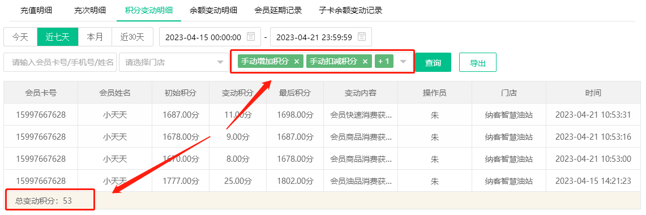Click the 时间 column header
This screenshot has height=215, width=646.
click(593, 93)
